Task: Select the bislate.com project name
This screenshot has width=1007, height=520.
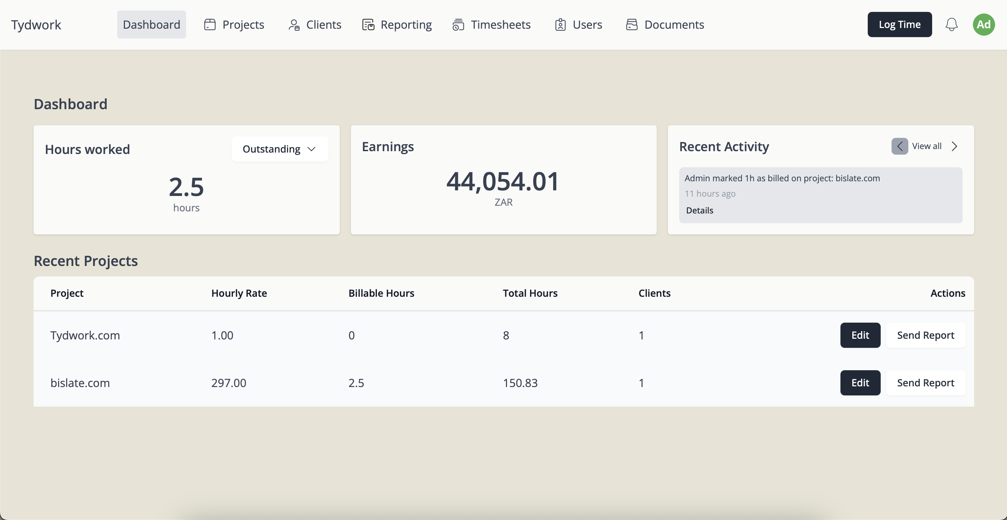Action: [80, 383]
